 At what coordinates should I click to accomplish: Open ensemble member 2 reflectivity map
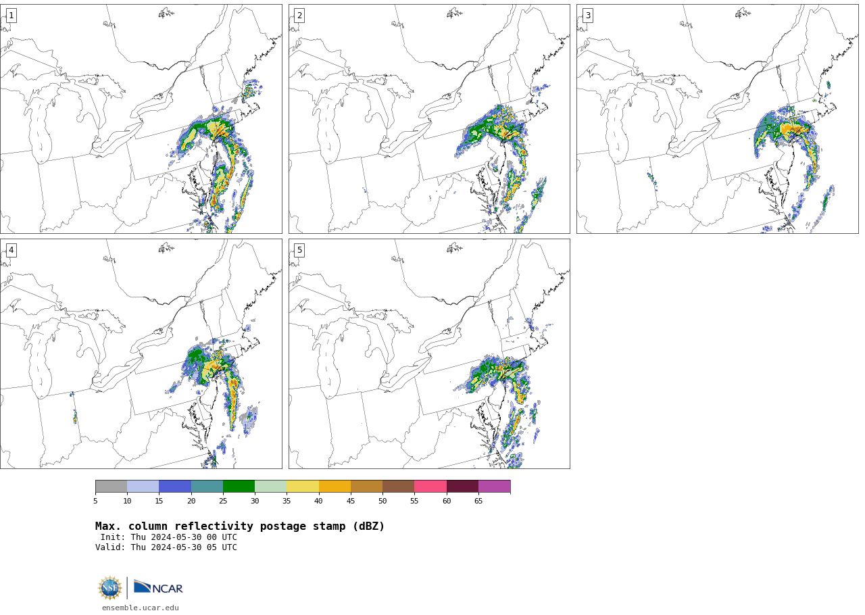pos(429,119)
